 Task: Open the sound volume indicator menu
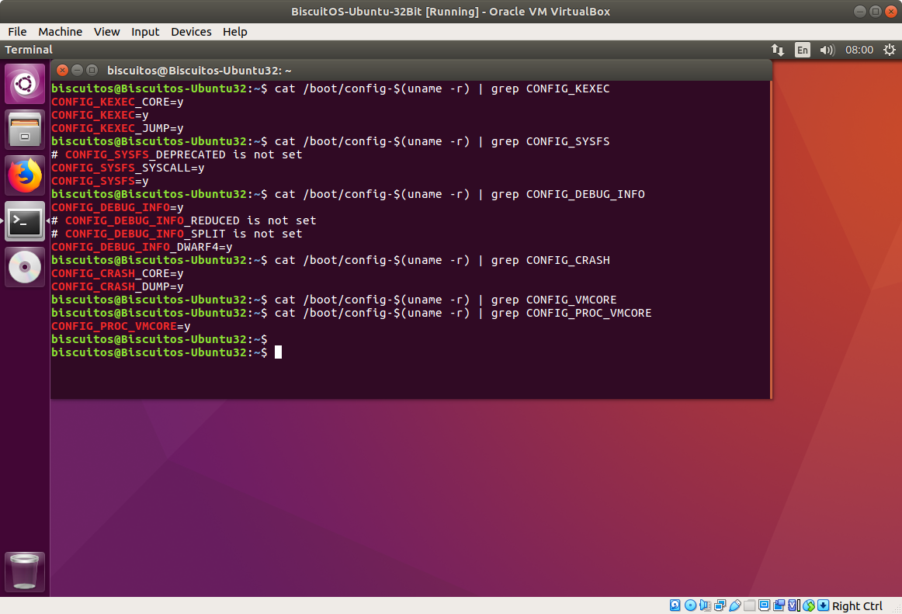pyautogui.click(x=827, y=50)
